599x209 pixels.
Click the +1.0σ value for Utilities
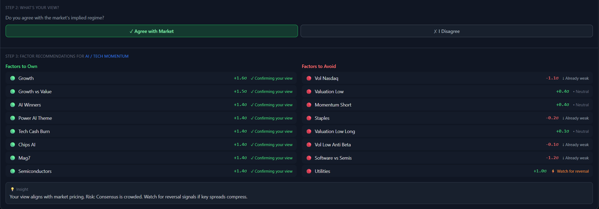tap(540, 171)
